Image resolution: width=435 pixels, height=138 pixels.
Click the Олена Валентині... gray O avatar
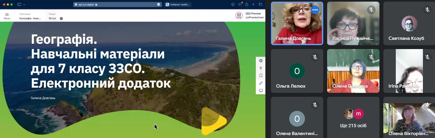pyautogui.click(x=297, y=119)
